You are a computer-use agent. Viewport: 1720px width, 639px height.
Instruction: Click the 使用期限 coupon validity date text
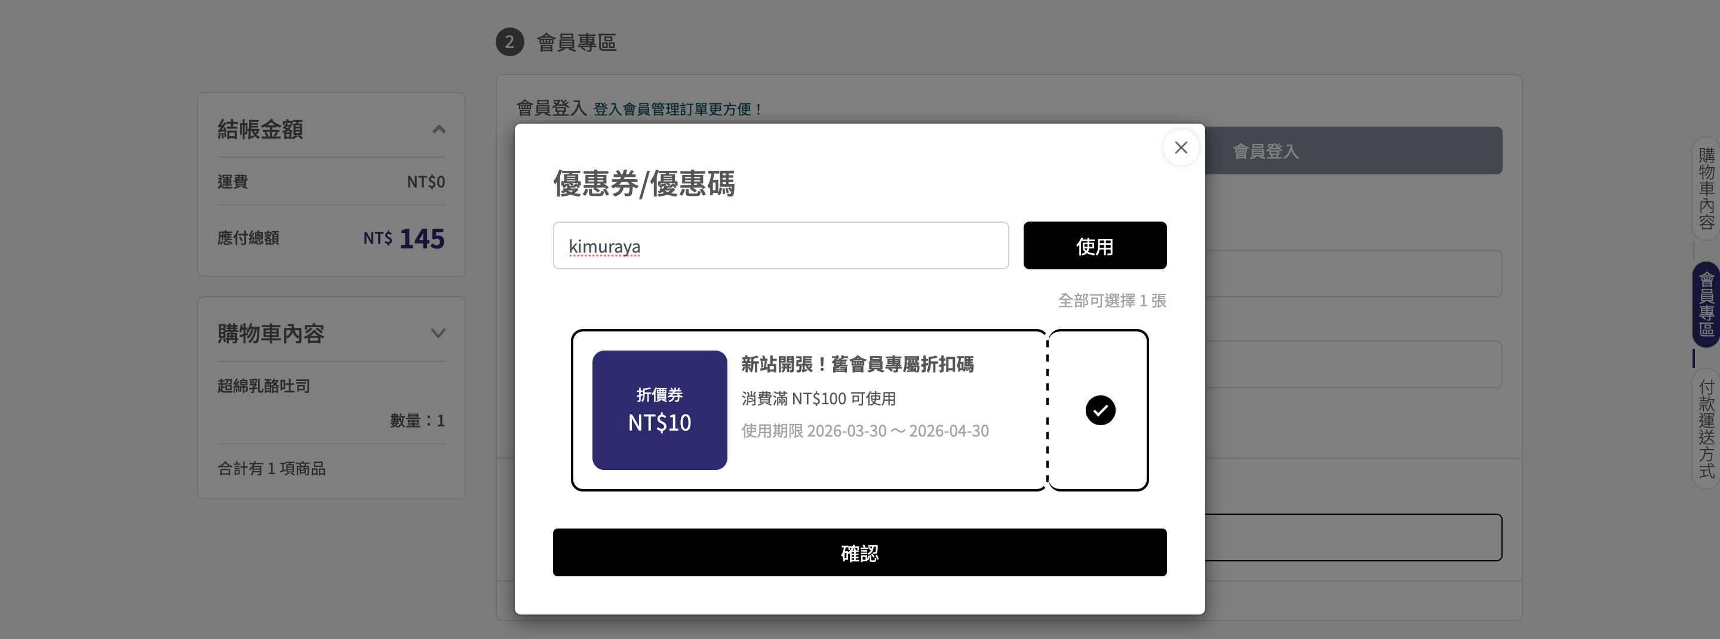[865, 431]
